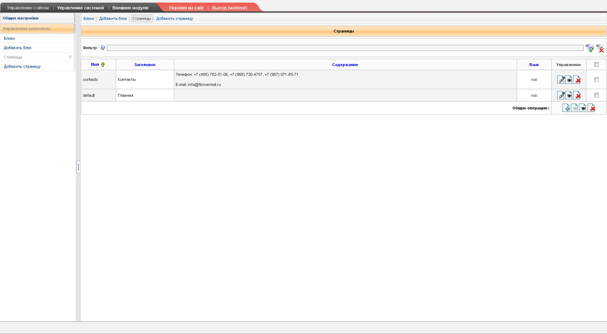
Task: Click the phone numbers text starting 'Телефон:'
Action: click(x=237, y=75)
